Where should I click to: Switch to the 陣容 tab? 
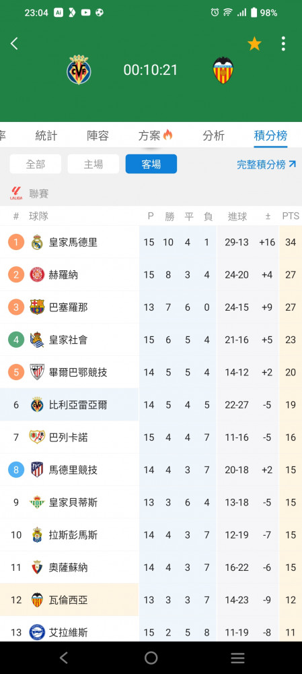[98, 136]
